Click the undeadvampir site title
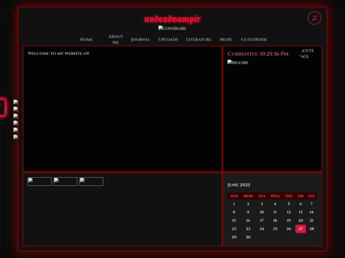 (172, 19)
